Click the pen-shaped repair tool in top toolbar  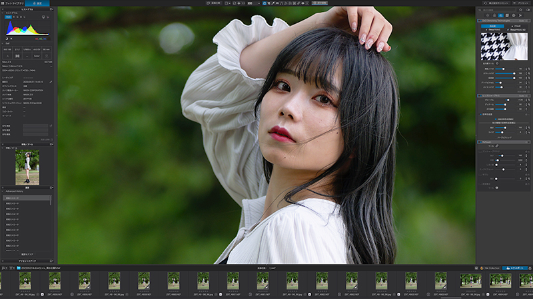[298, 3]
